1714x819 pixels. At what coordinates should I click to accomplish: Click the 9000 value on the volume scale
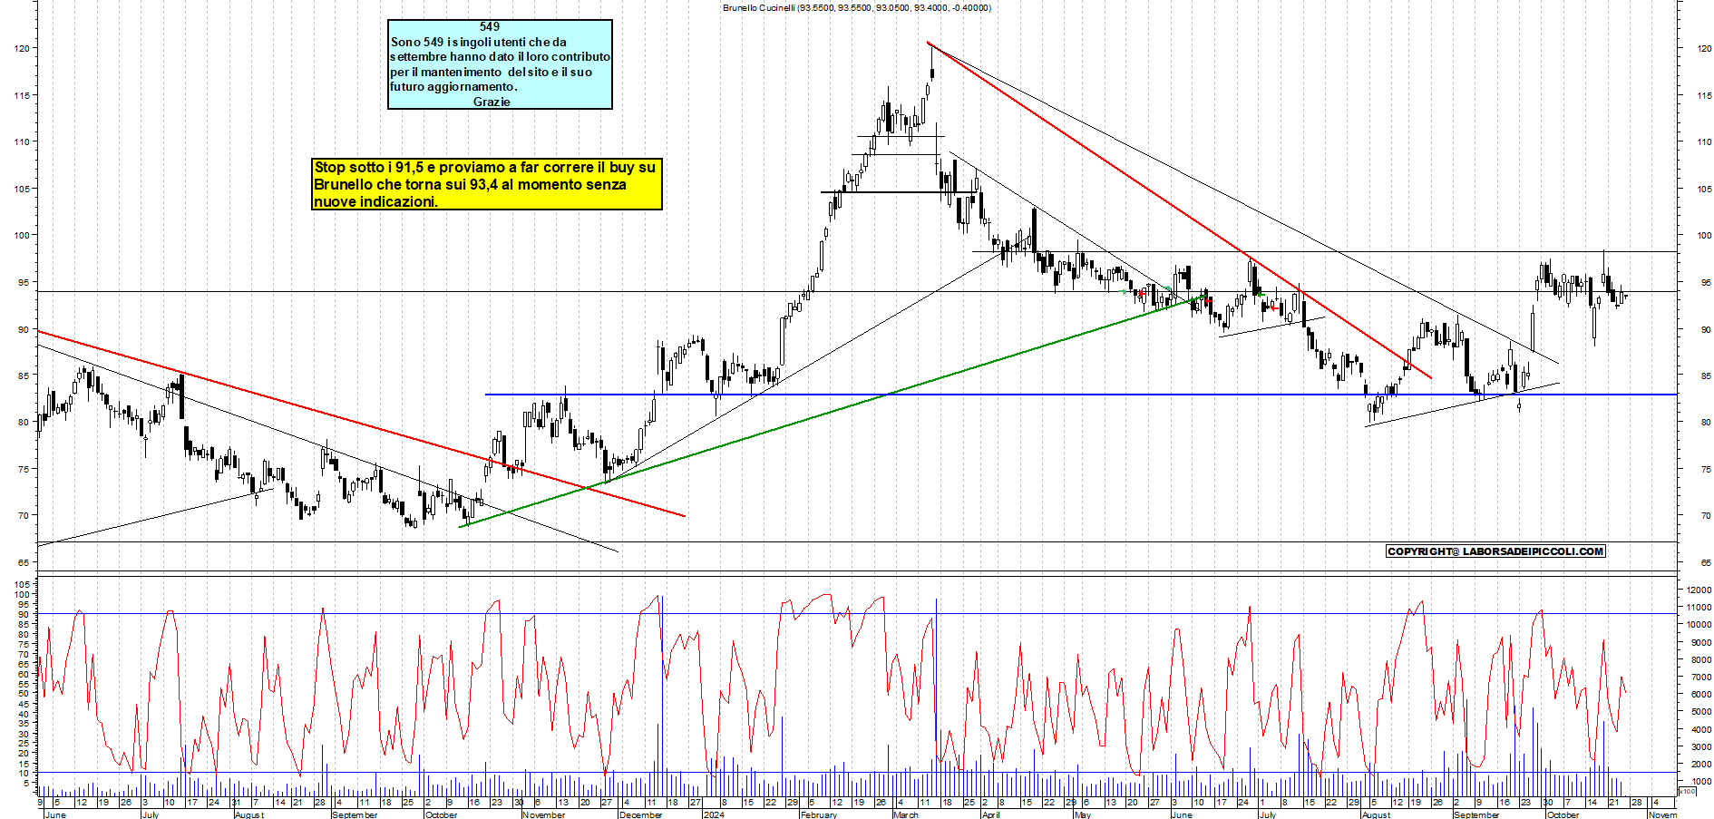(x=1701, y=642)
